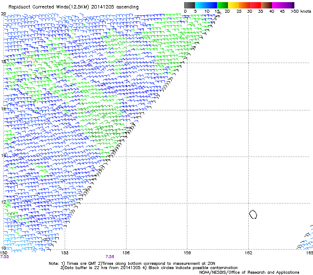Click the 20 latitude axis label
Image resolution: width=313 pixels, height=275 pixels.
[3, 14]
